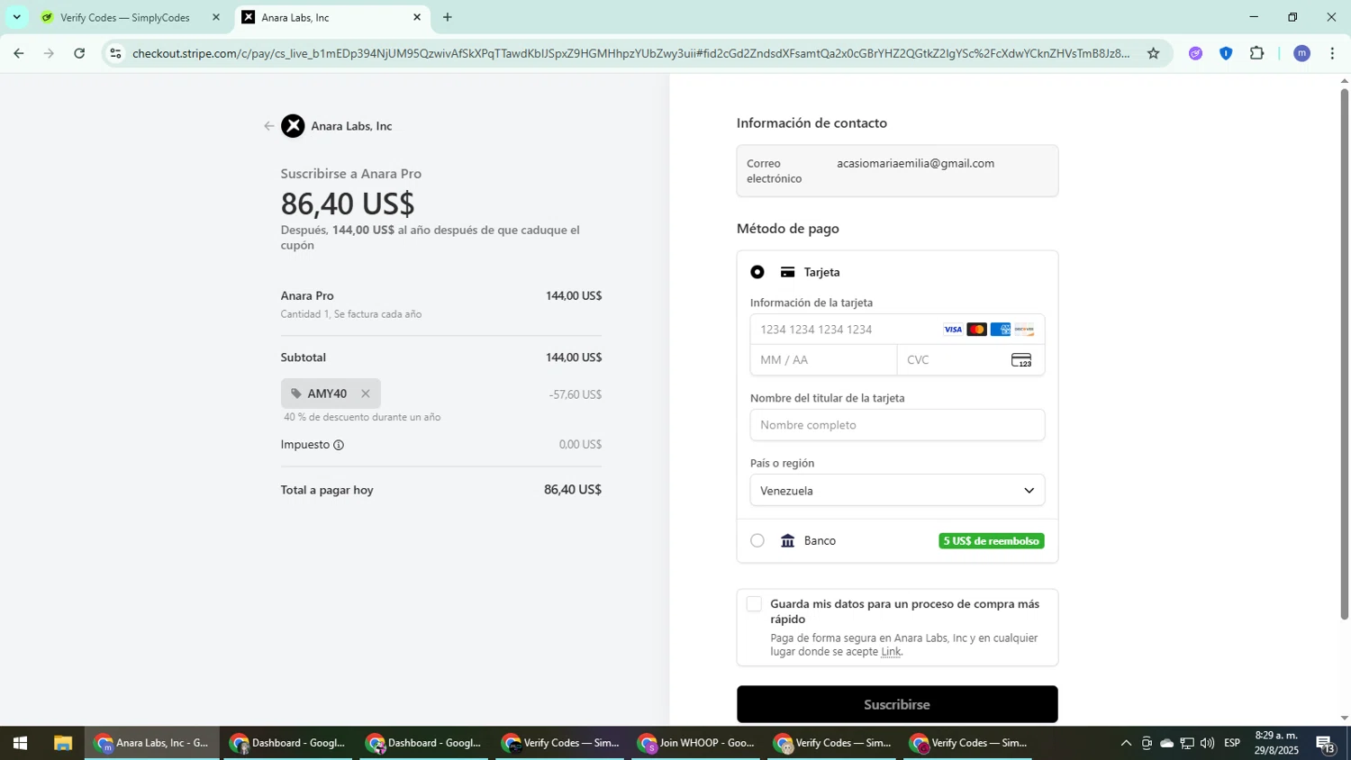This screenshot has height=760, width=1351.
Task: Close the Verify Codes browser tab
Action: pos(215,17)
